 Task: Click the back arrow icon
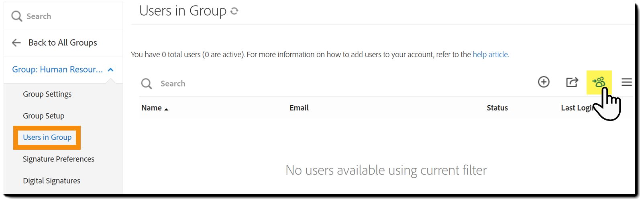point(16,43)
